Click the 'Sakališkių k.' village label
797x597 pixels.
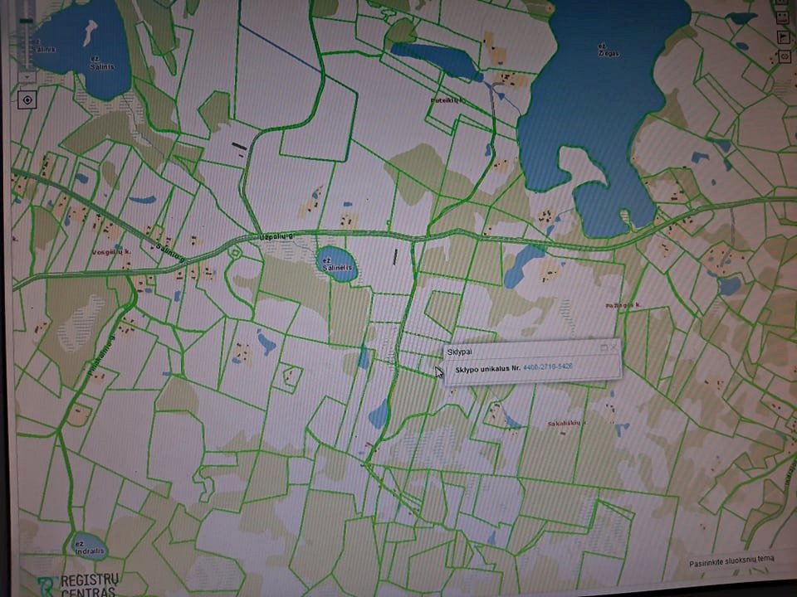coord(567,423)
